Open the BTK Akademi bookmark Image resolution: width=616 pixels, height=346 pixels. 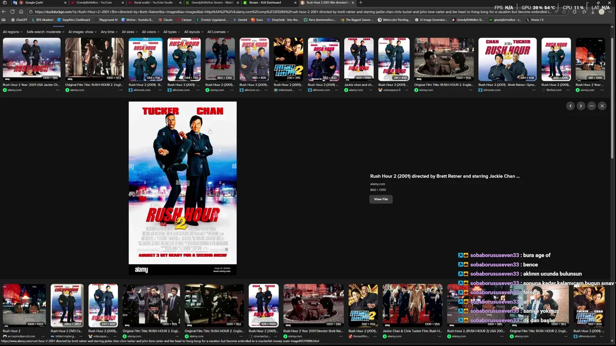[42, 20]
